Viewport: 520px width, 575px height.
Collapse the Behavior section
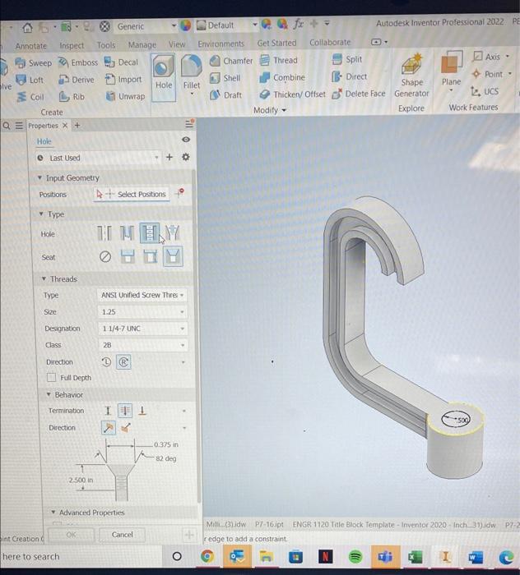click(x=48, y=394)
